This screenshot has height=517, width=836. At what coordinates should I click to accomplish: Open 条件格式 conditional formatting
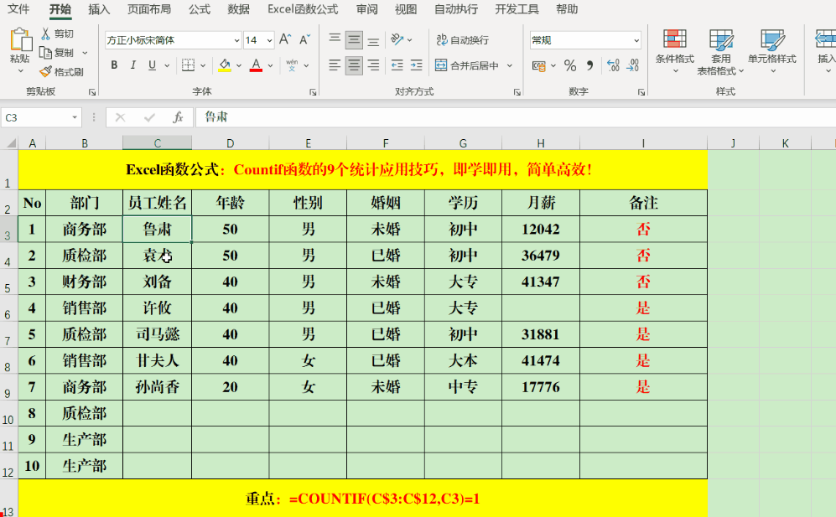(x=674, y=51)
